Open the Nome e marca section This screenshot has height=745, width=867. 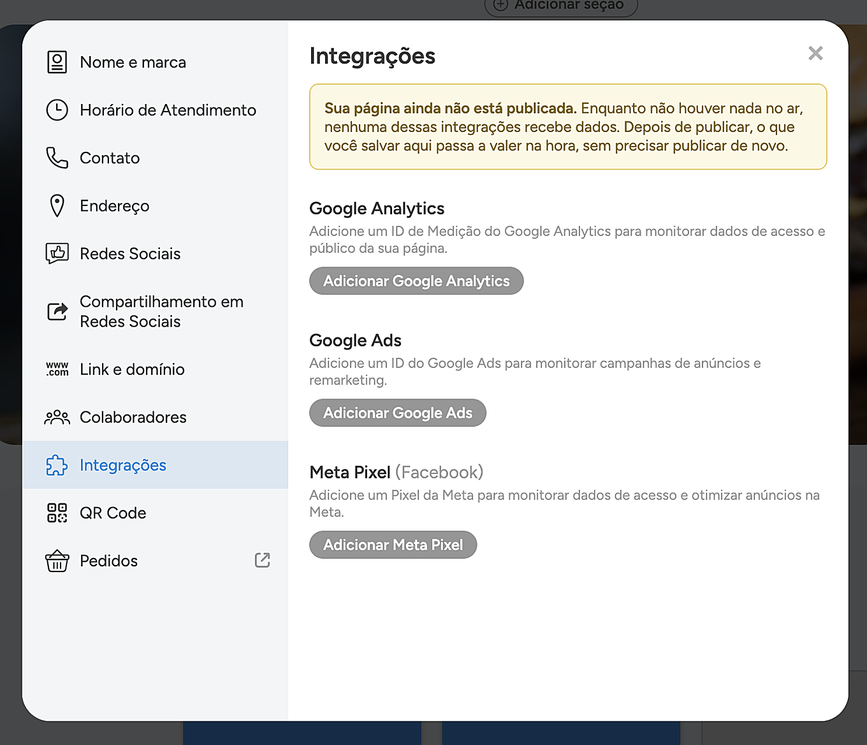click(155, 62)
